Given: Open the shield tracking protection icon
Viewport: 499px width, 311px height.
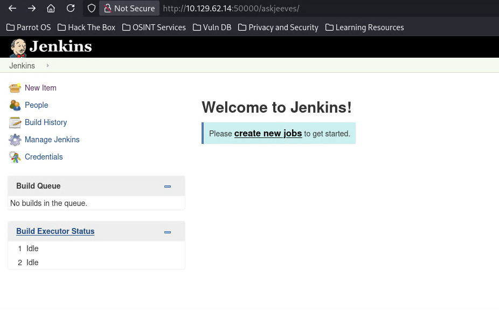Looking at the screenshot, I should 91,8.
